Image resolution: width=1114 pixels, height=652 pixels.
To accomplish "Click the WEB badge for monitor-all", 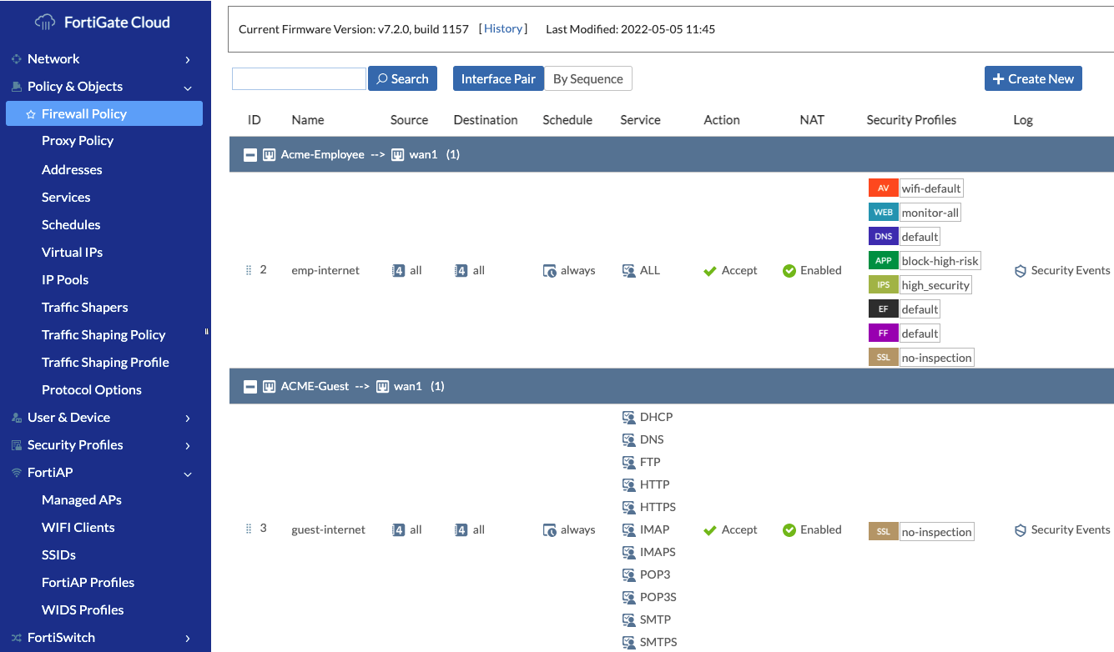I will (x=883, y=213).
